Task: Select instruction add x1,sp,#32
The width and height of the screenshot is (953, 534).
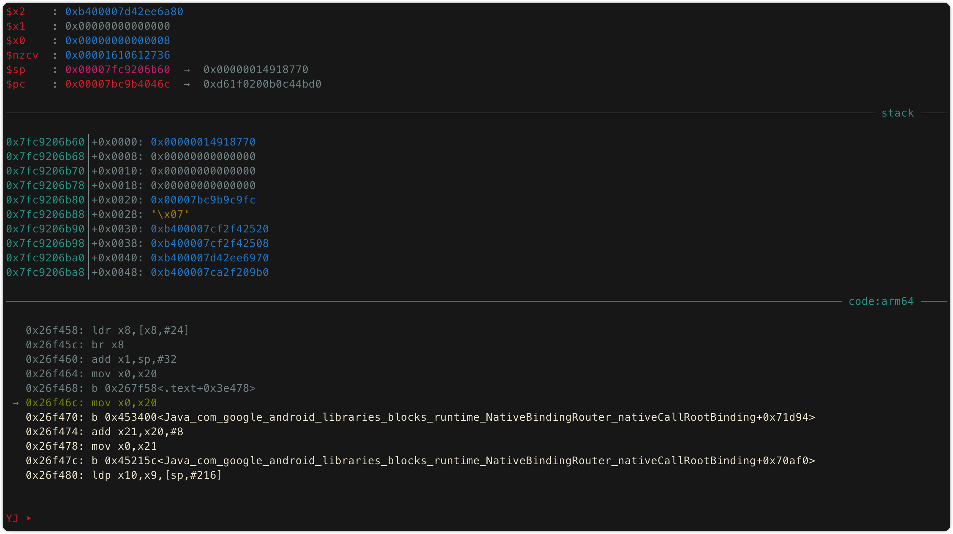Action: click(134, 359)
